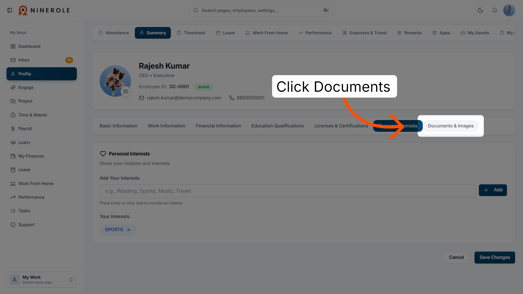
Task: Open Basic Information section tab
Action: pyautogui.click(x=118, y=126)
